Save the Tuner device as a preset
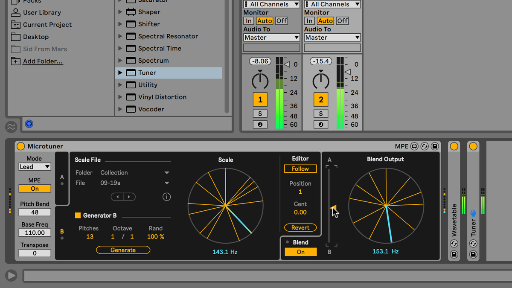 [x=473, y=254]
